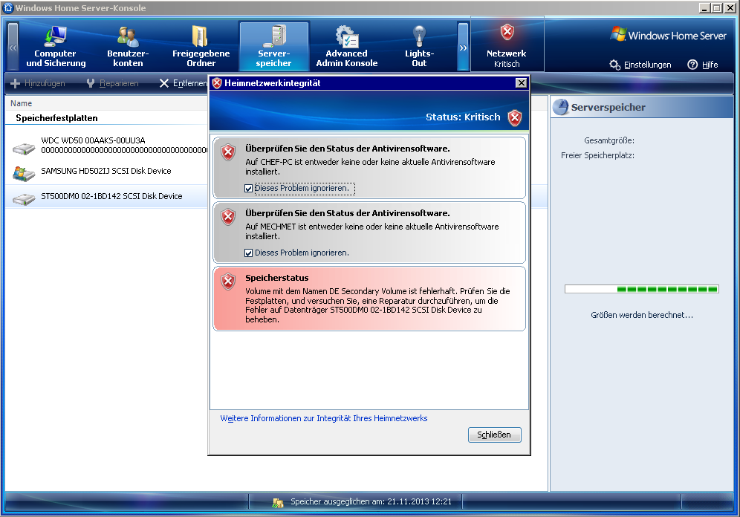Click the SAMSUNG system drive icon

[x=24, y=174]
